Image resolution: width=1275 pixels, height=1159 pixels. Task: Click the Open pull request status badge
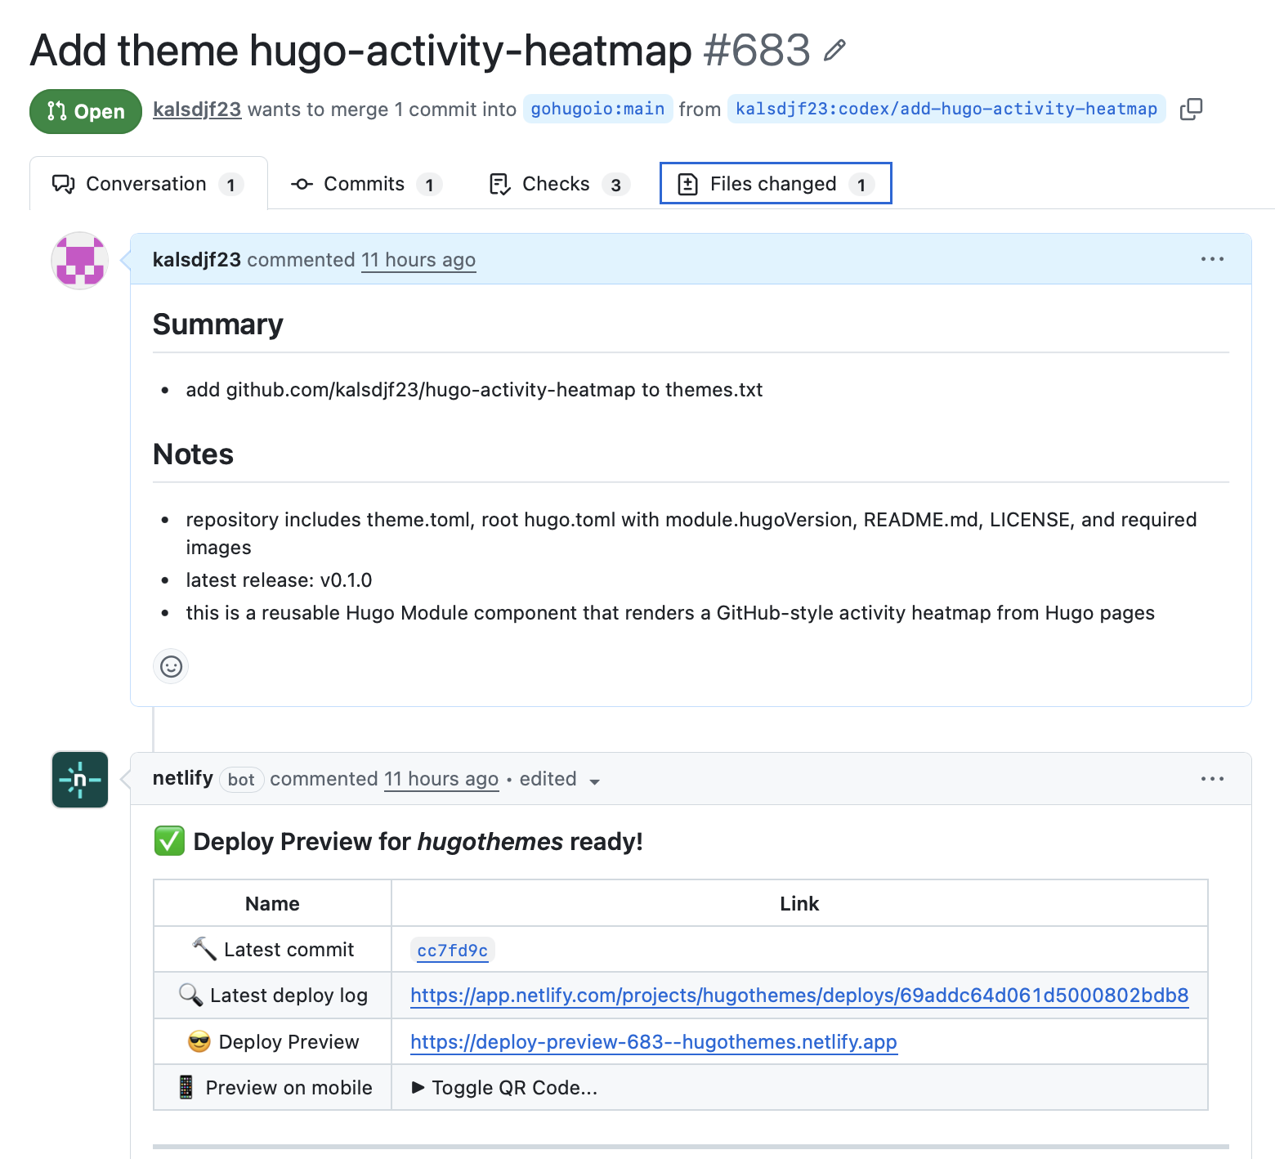[85, 111]
